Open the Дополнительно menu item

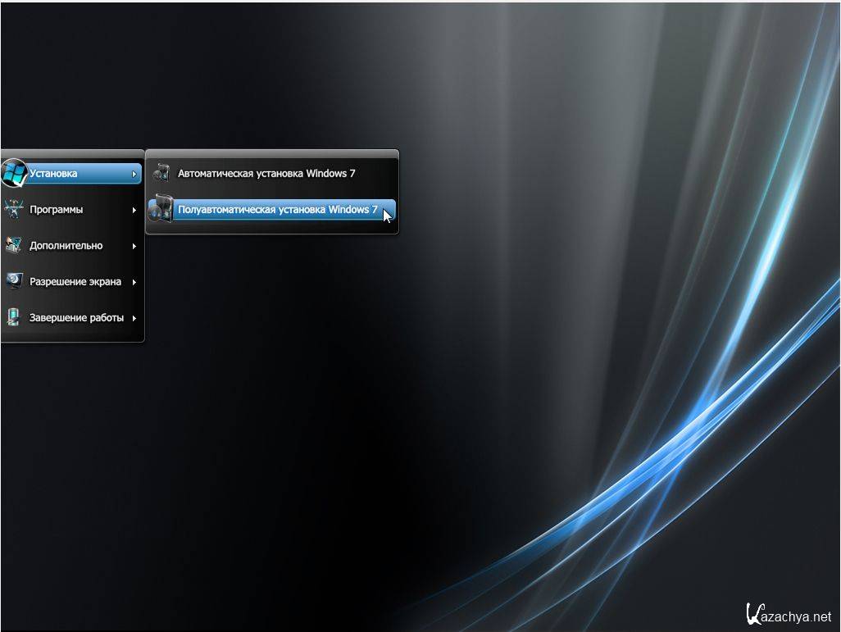tap(72, 246)
